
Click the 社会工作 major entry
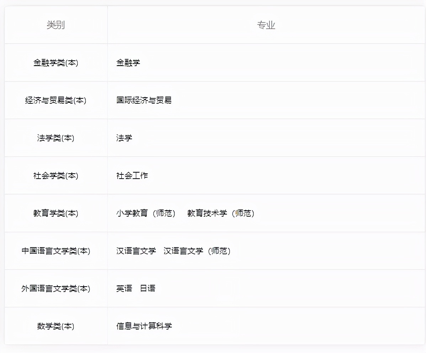(132, 175)
